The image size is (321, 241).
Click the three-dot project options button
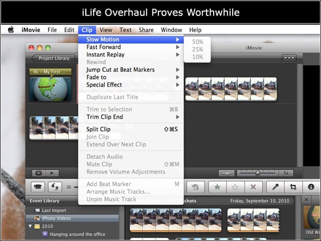(289, 58)
